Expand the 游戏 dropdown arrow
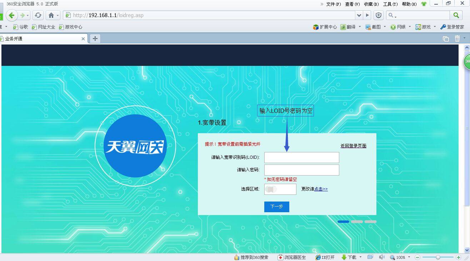The width and height of the screenshot is (470, 261). 435,27
